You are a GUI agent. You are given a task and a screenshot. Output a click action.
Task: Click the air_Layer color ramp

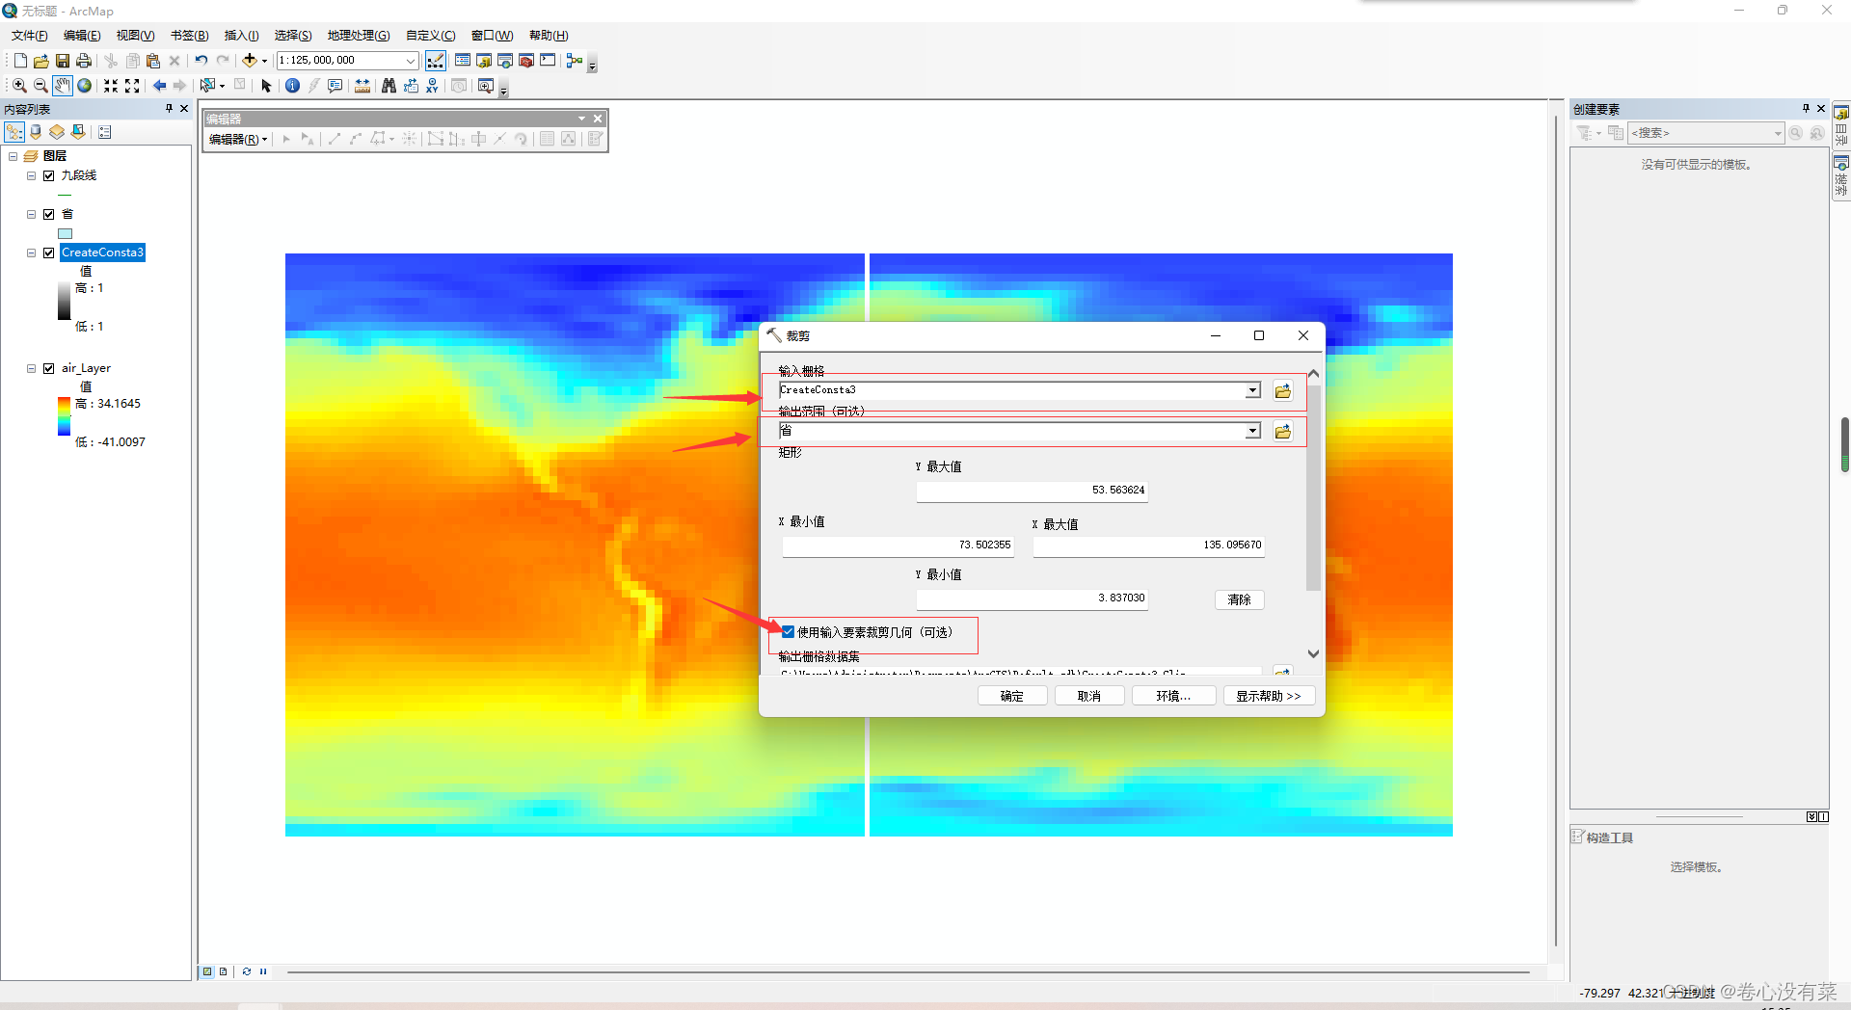64,416
